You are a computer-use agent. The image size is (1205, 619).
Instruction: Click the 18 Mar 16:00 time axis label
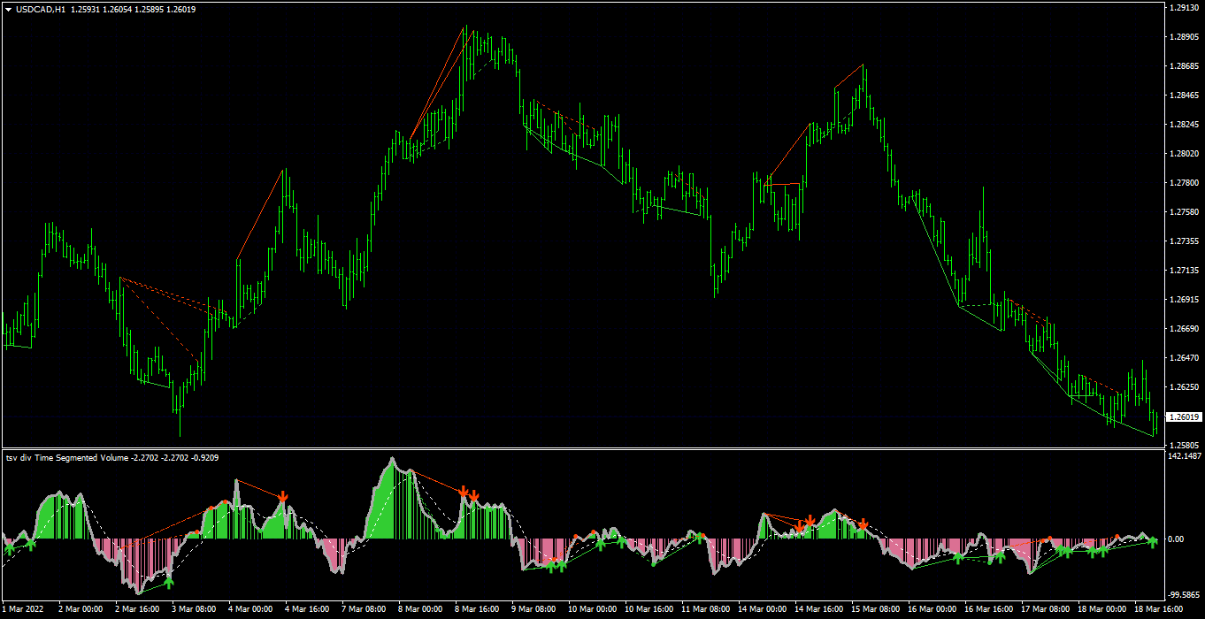(x=1158, y=609)
